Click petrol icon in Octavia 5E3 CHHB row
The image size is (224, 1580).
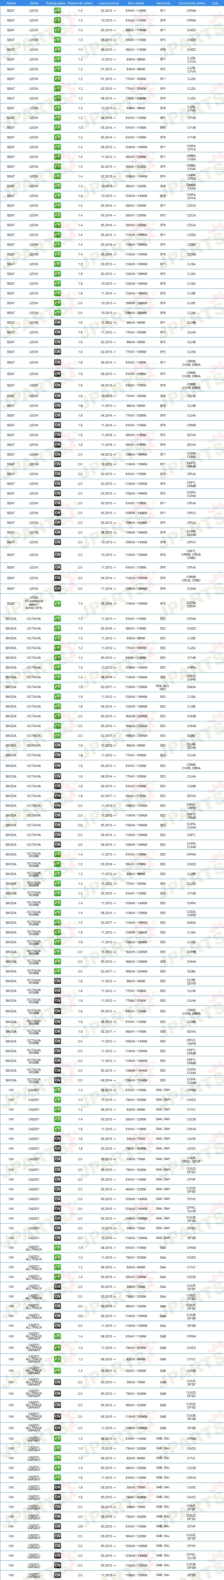point(57,716)
